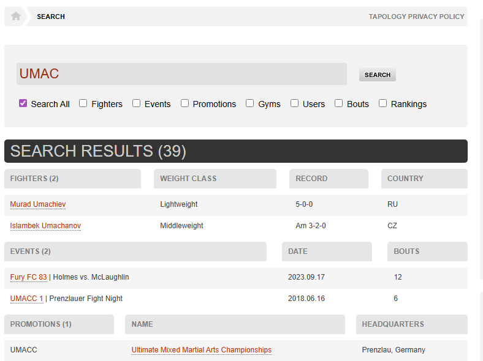Select the 2023.09.17 event date
This screenshot has width=483, height=361.
pyautogui.click(x=306, y=277)
